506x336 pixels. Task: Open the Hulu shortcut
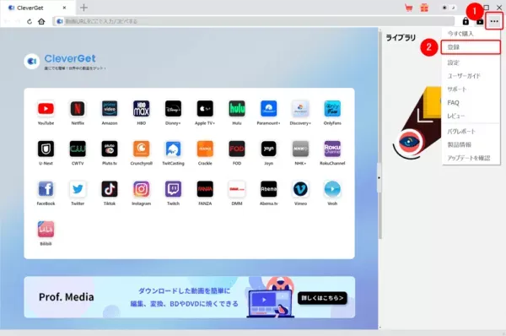pyautogui.click(x=237, y=109)
